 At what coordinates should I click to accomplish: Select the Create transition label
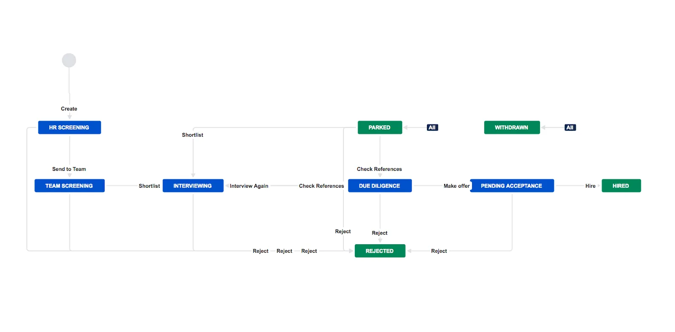(69, 109)
